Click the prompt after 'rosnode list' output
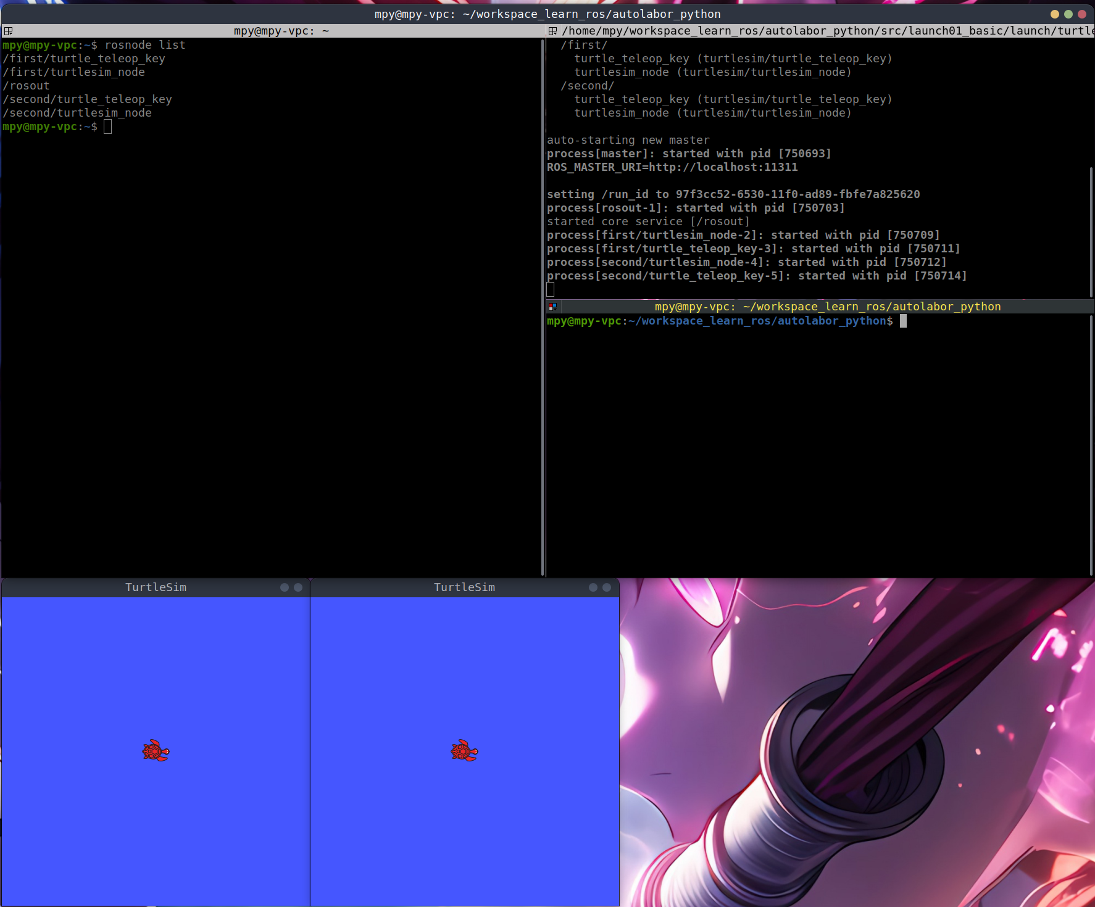1095x907 pixels. (x=107, y=127)
